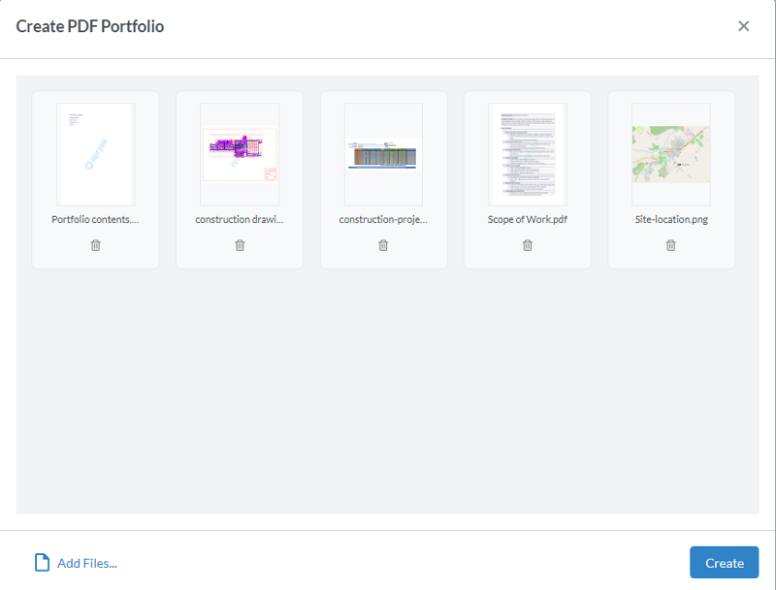This screenshot has width=776, height=590.
Task: Click the Site-location.png filename label
Action: coord(670,219)
